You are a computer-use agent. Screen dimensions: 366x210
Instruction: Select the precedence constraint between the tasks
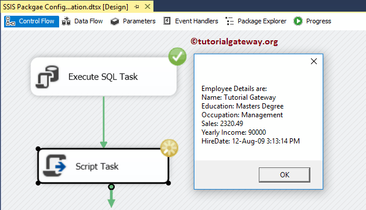[104, 122]
